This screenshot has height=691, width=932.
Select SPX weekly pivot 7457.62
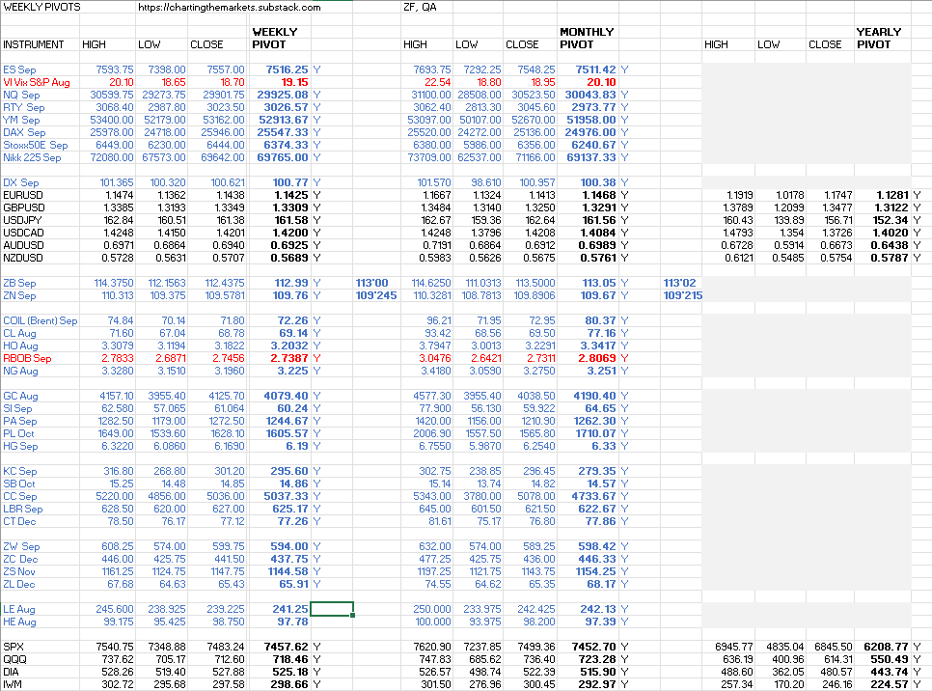click(x=287, y=647)
